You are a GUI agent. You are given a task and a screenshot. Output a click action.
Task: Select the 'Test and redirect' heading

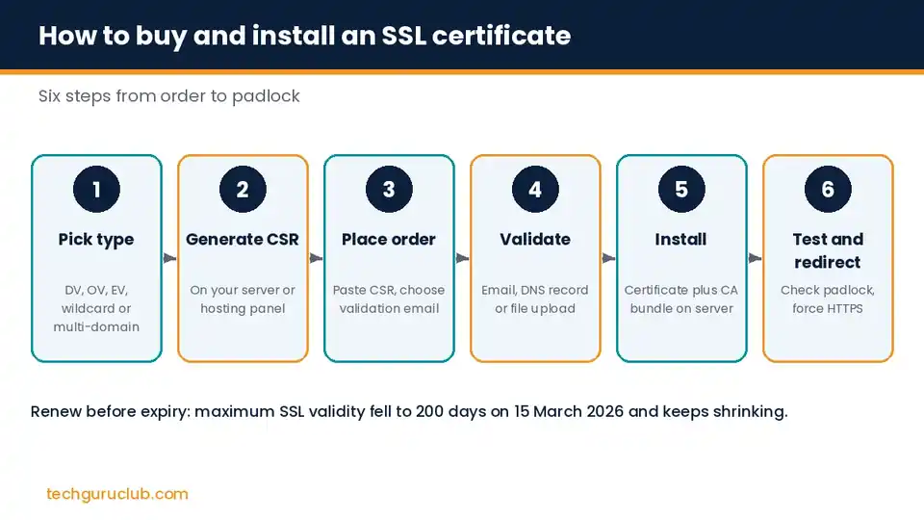coord(828,250)
